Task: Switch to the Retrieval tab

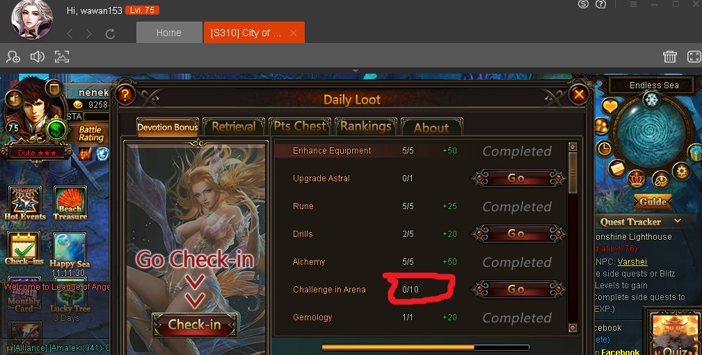Action: point(233,127)
